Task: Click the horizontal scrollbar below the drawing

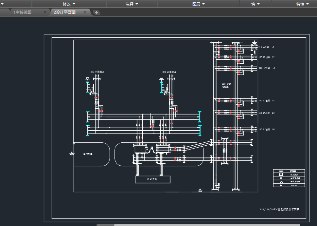Action: [x=207, y=225]
